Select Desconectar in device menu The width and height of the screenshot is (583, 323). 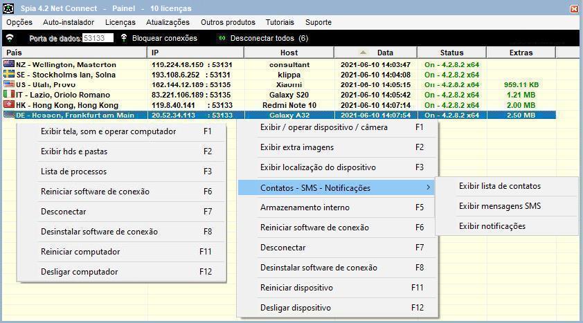(337, 247)
